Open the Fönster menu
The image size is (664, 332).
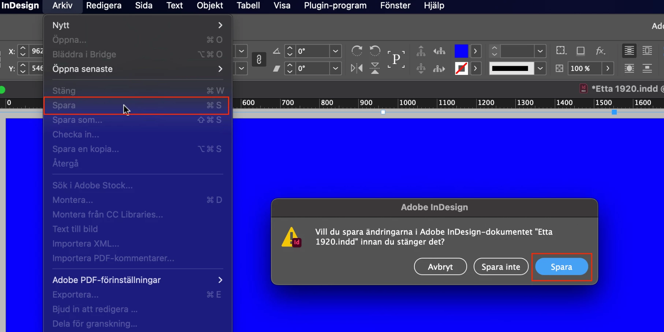pyautogui.click(x=395, y=5)
